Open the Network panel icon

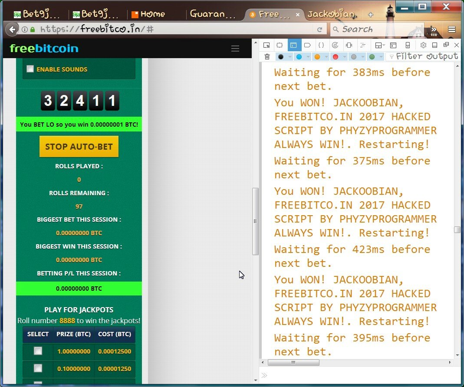pyautogui.click(x=363, y=45)
